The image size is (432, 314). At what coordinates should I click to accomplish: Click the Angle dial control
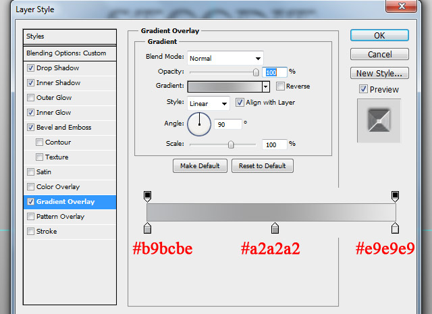pos(199,124)
